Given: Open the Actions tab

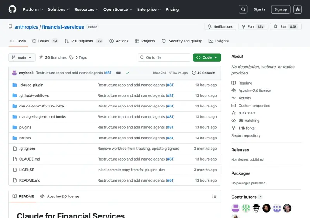Looking at the screenshot, I should click(119, 41).
